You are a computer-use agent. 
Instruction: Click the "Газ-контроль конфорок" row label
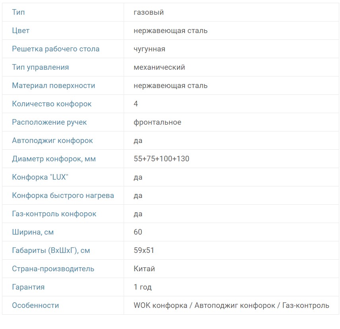click(54, 214)
